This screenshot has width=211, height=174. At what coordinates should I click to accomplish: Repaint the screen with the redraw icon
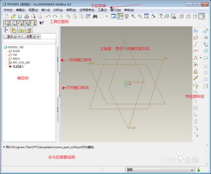coord(113,16)
